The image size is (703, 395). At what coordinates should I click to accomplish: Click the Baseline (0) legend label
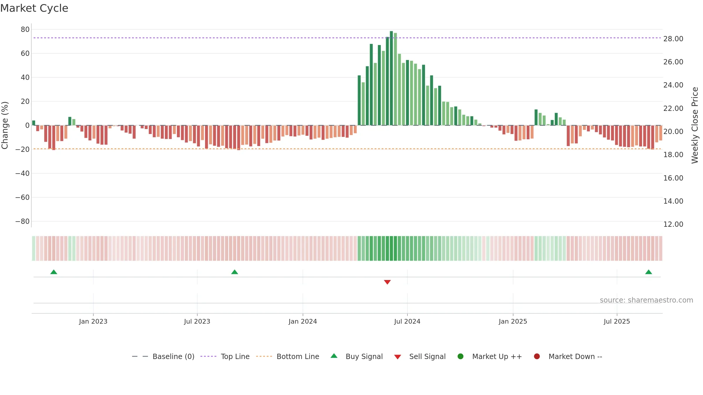[x=173, y=357]
